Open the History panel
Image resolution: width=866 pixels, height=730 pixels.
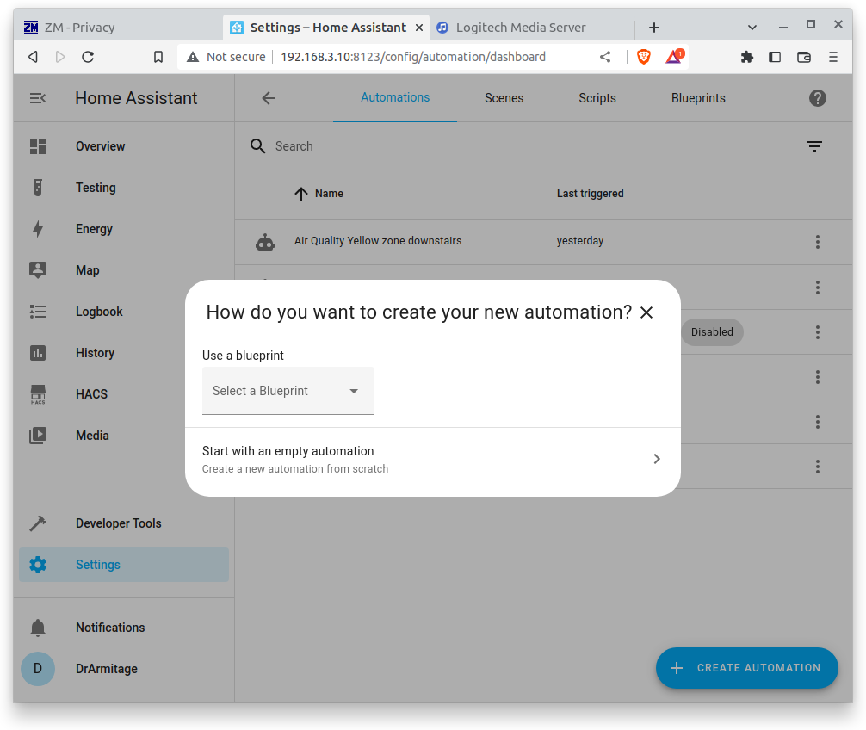[x=124, y=353]
